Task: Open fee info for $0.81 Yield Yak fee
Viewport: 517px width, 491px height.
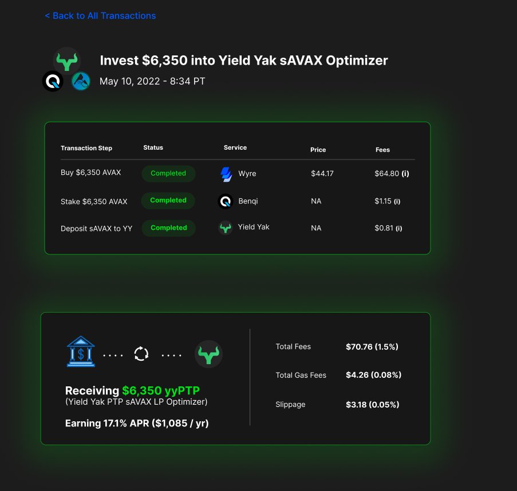Action: pyautogui.click(x=398, y=229)
